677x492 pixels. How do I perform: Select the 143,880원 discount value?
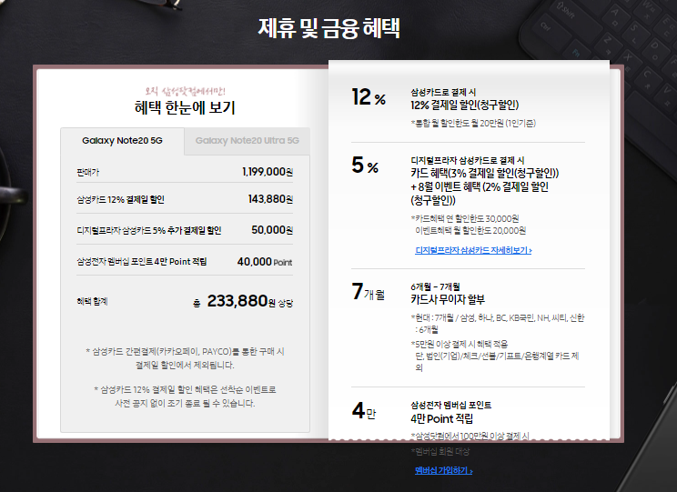(x=270, y=199)
